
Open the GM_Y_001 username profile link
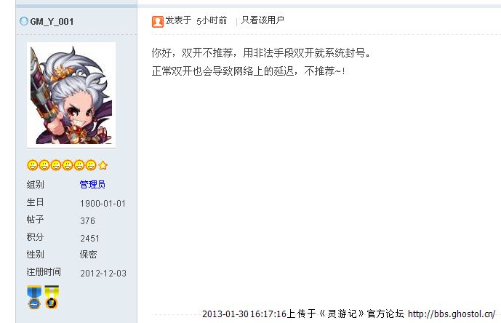click(52, 21)
